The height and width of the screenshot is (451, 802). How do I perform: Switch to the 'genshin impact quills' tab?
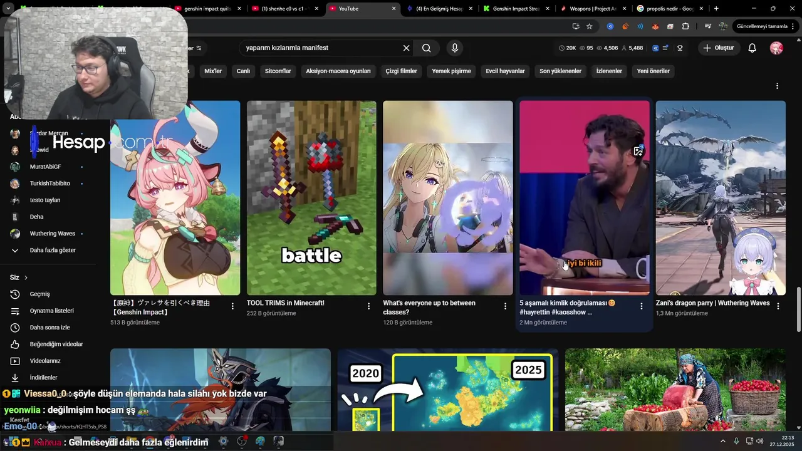click(x=208, y=9)
